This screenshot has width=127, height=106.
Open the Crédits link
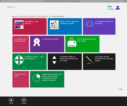pos(120,89)
